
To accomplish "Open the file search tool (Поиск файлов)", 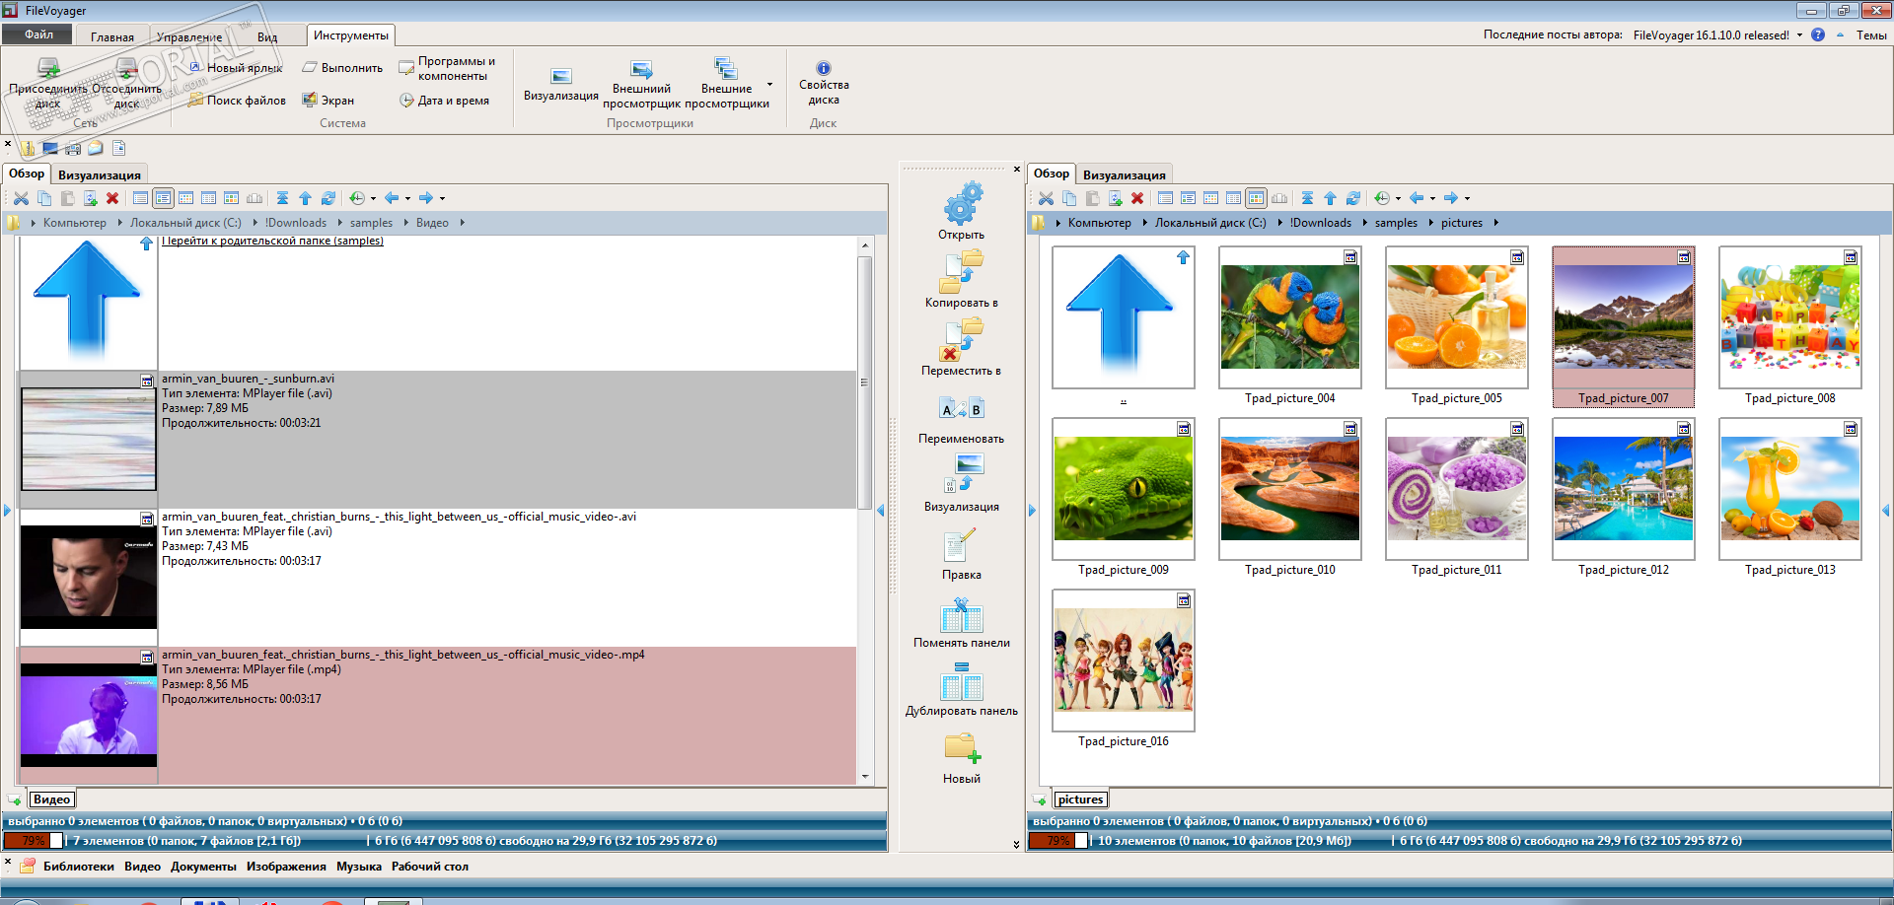I will click(x=237, y=101).
